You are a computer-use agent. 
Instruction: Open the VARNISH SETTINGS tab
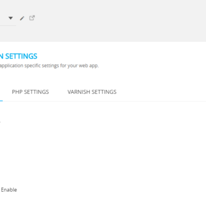click(92, 92)
